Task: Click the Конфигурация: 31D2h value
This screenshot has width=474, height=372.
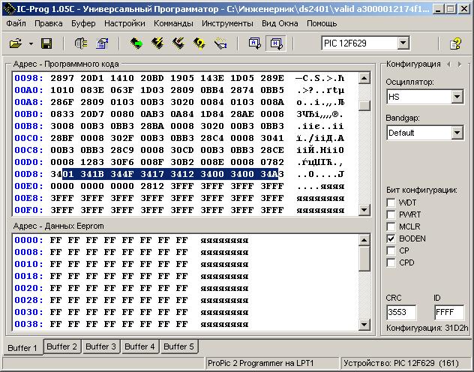Action: [427, 328]
